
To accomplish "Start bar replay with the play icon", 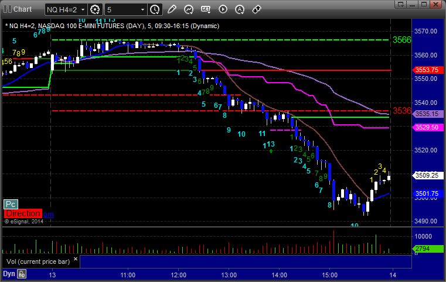I will [223, 9].
